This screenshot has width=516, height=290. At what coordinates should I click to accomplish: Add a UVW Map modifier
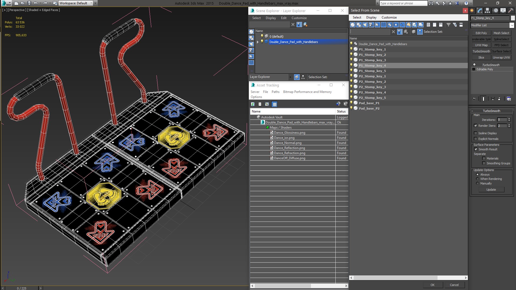click(x=481, y=45)
